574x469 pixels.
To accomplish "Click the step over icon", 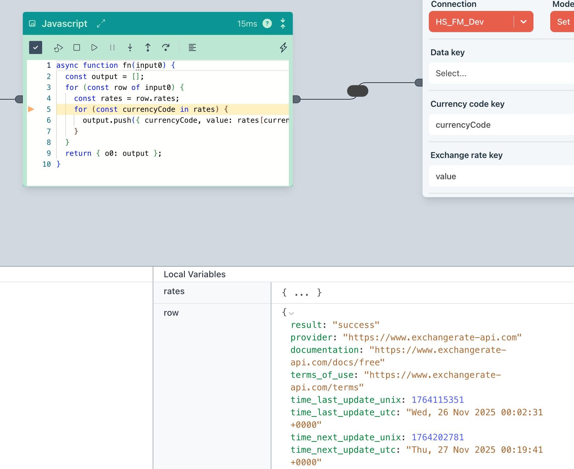I will pos(166,47).
